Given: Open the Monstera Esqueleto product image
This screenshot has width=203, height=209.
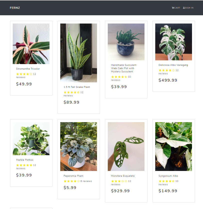Looking at the screenshot, I should click(126, 146).
